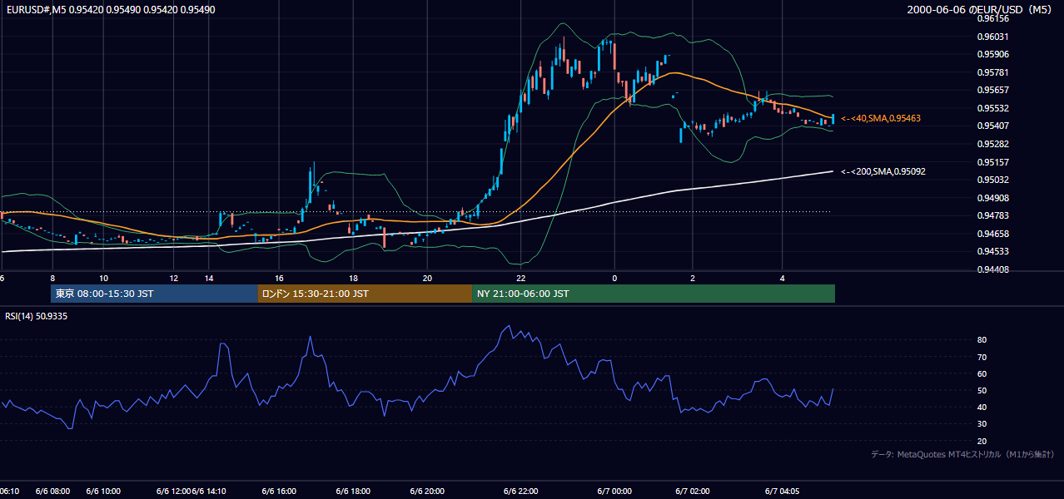Click the 6/6 10:00 date label
This screenshot has width=1064, height=499.
pyautogui.click(x=103, y=492)
